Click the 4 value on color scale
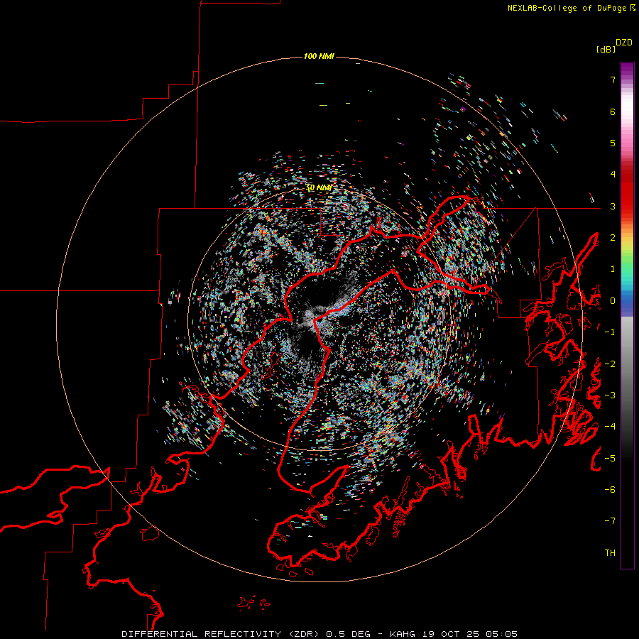 tap(613, 175)
